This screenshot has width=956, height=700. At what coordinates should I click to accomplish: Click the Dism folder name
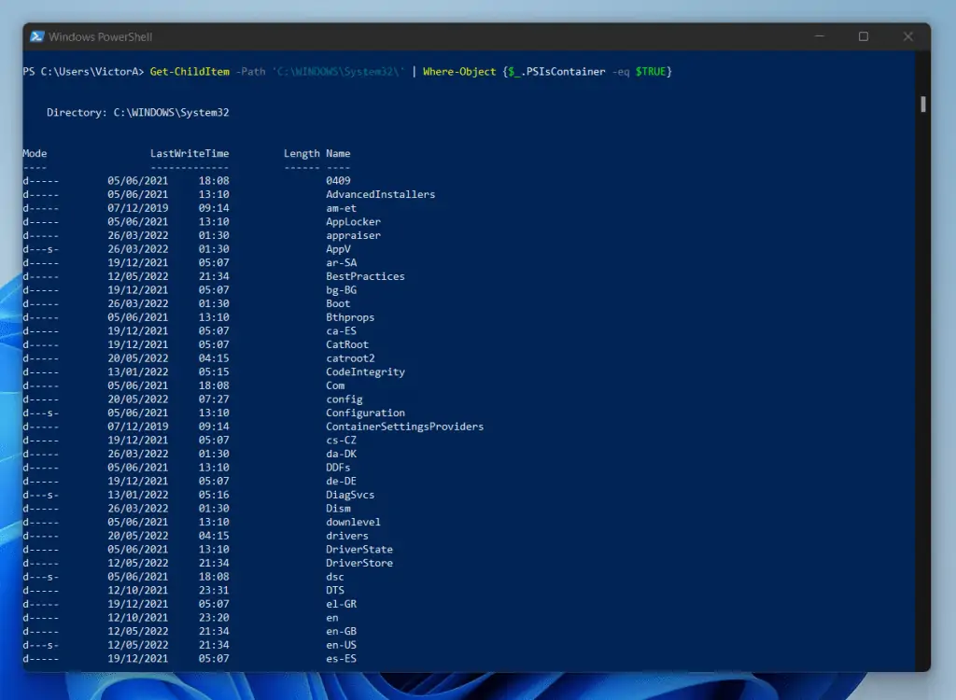(338, 509)
